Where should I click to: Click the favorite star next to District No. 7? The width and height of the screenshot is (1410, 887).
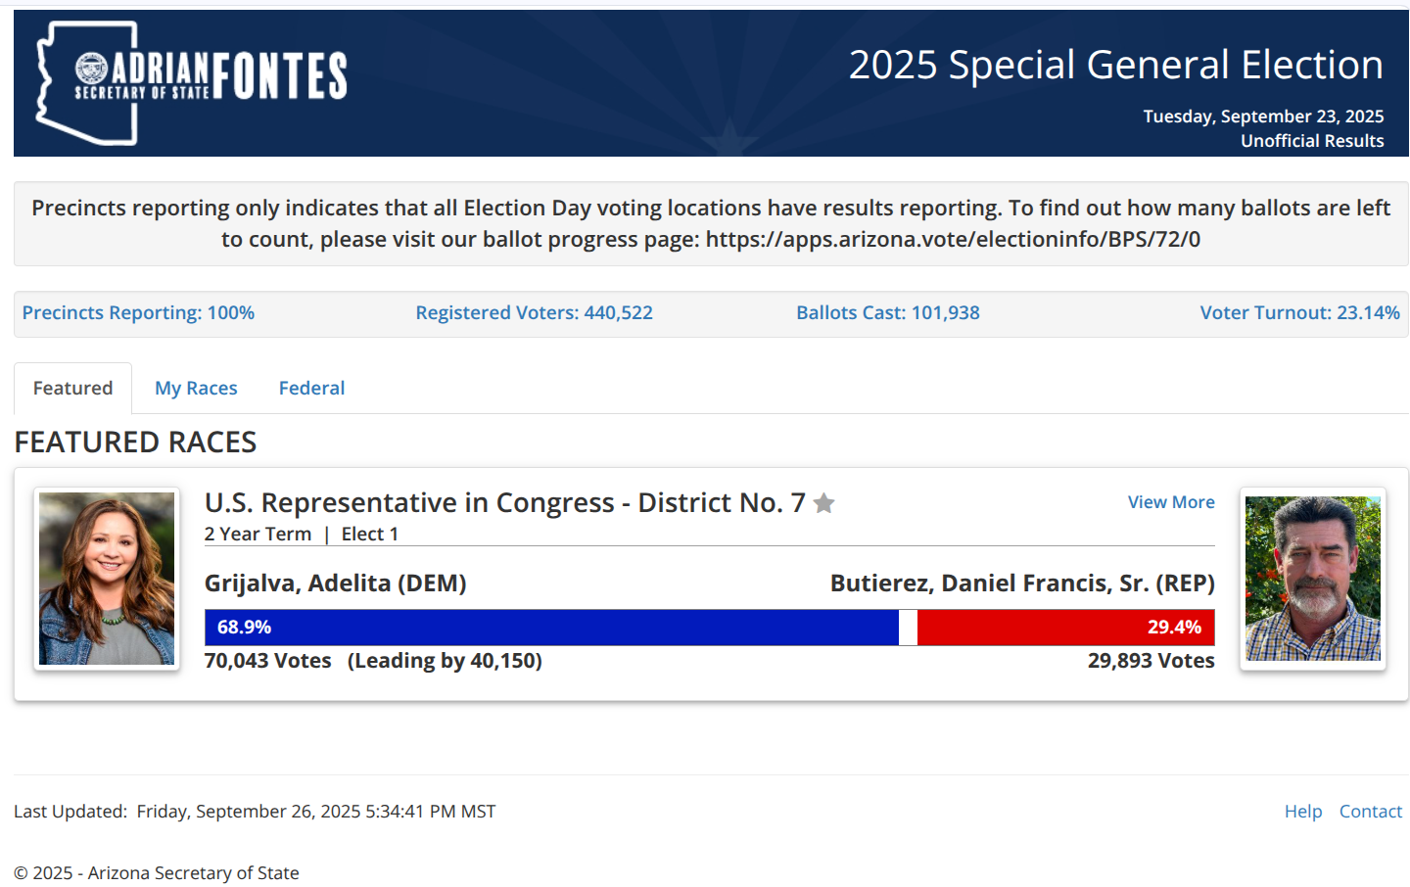[824, 503]
